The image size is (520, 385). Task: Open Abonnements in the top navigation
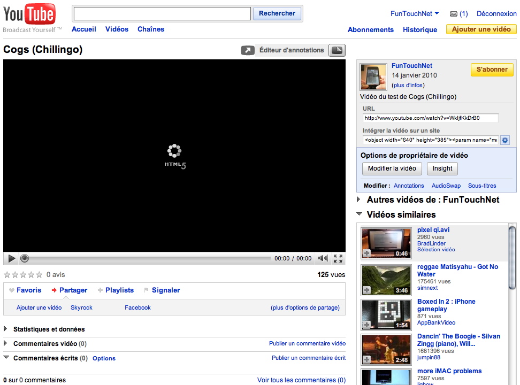tap(371, 30)
